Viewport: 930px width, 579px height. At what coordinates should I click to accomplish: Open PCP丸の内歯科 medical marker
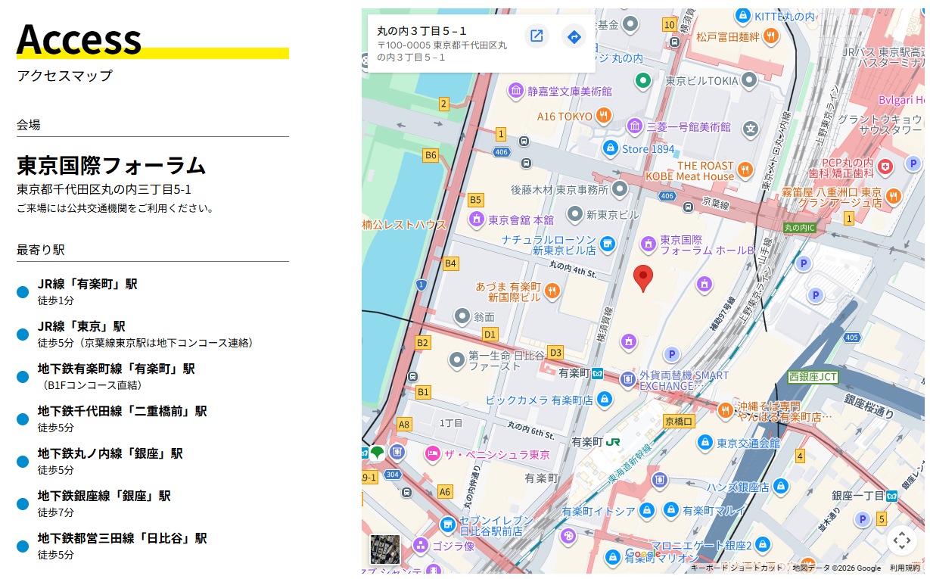886,166
